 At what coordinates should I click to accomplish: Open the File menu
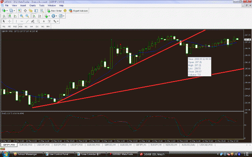7,6
